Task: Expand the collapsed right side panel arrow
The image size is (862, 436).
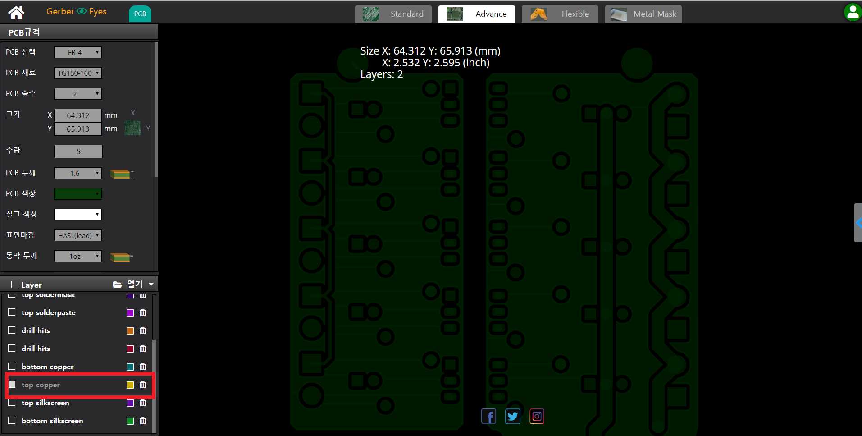Action: (858, 223)
